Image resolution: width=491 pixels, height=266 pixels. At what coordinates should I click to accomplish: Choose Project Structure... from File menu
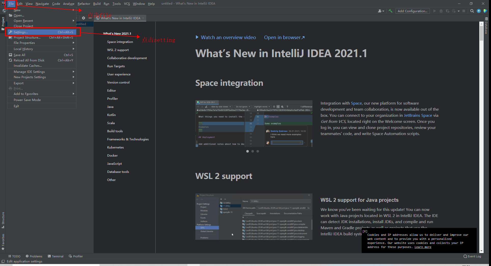[42, 38]
